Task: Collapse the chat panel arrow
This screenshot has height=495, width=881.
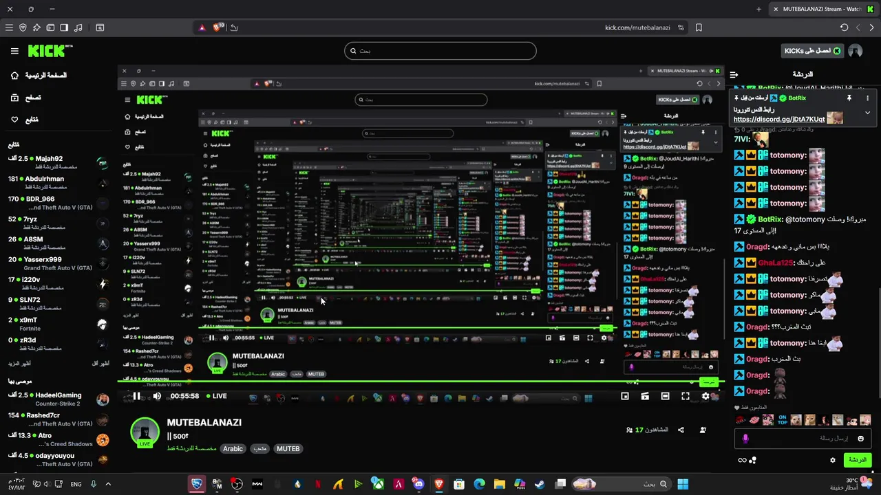Action: click(x=734, y=74)
